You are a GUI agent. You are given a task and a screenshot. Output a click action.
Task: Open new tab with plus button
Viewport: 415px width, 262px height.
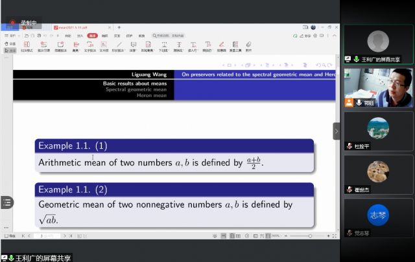(x=119, y=28)
